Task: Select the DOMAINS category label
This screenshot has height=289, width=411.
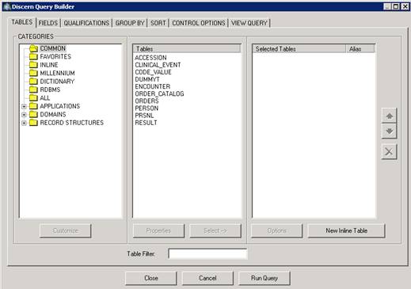Action: (53, 114)
